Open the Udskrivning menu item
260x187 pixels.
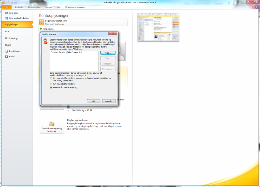[x=11, y=38]
